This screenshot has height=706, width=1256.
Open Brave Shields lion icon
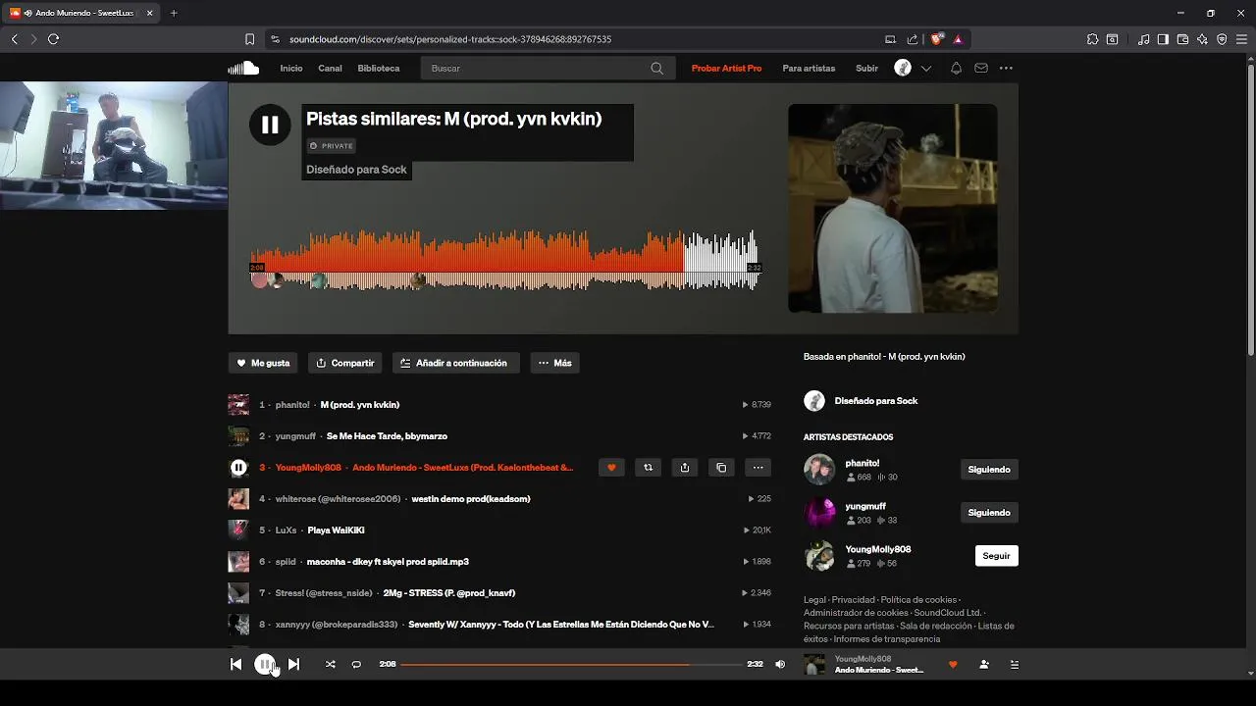(936, 39)
